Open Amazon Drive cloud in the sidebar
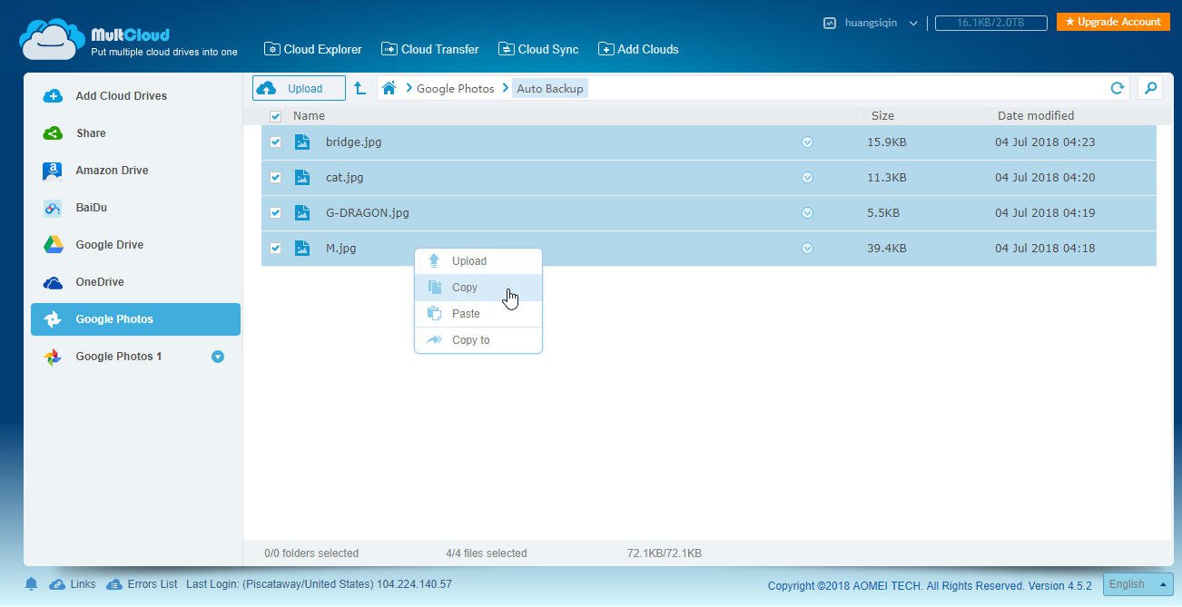Screen dimensions: 1182x607 coord(111,171)
